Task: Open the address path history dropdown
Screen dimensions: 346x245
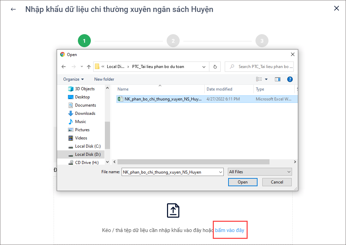Action: point(204,67)
